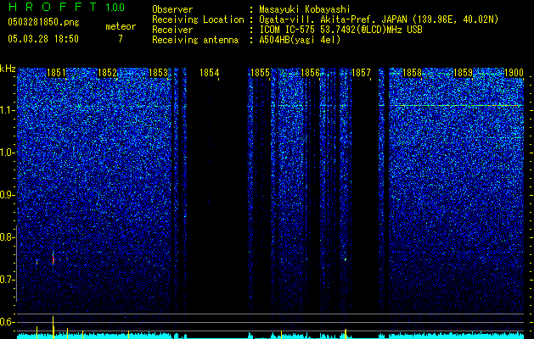534x339 pixels.
Task: Click the 0.8 kHz axis label
Action: 7,237
